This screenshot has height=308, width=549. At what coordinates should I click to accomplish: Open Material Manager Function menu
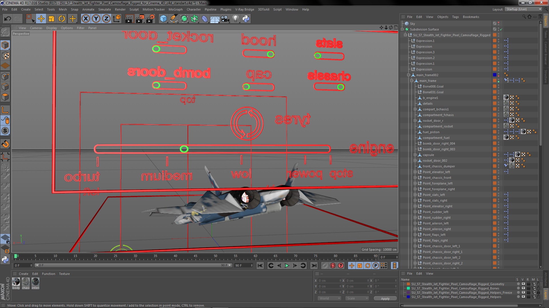(x=49, y=274)
